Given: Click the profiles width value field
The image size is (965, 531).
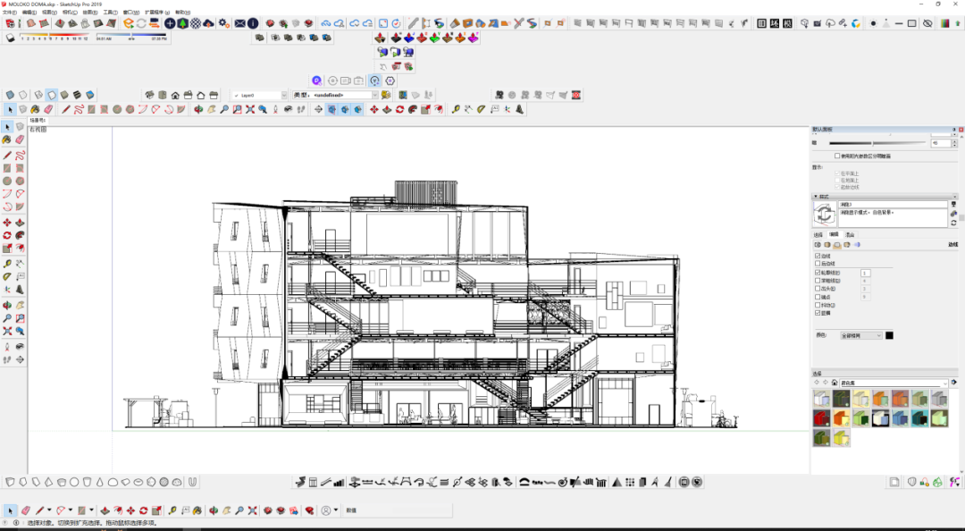Looking at the screenshot, I should [865, 273].
